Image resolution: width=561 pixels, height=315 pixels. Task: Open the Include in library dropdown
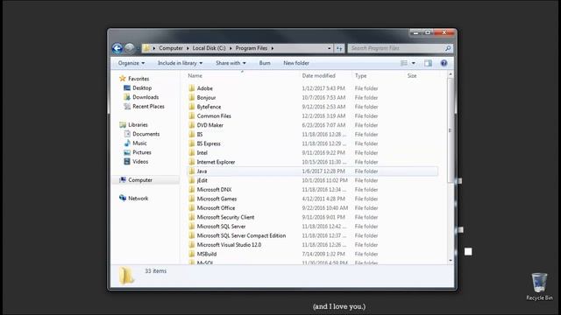click(x=180, y=63)
